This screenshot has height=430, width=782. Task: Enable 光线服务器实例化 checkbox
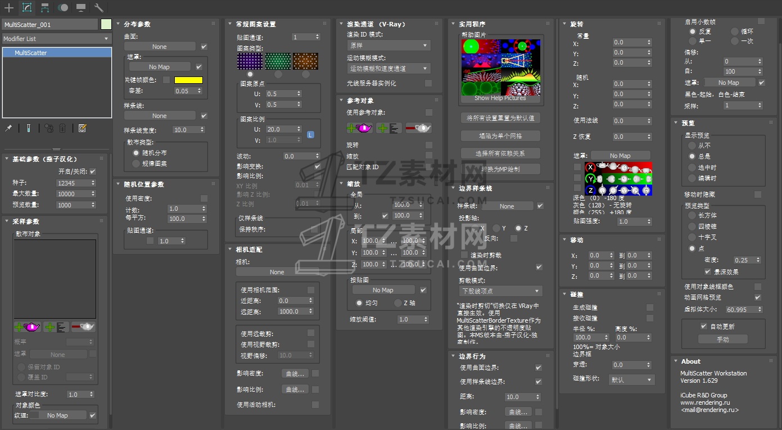click(428, 83)
